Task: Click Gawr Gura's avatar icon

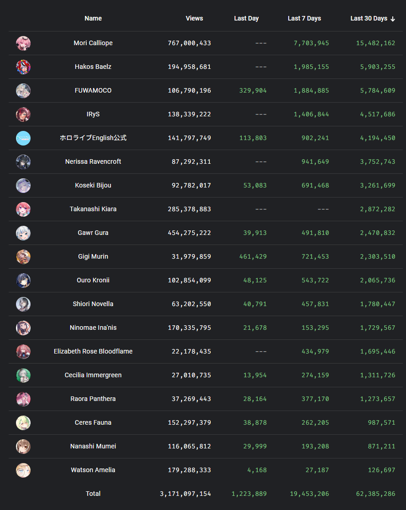Action: pyautogui.click(x=23, y=233)
